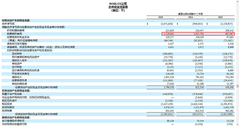Click the 债务发行成本摊销 row label
Screen dimensions: 239x126
(17, 44)
